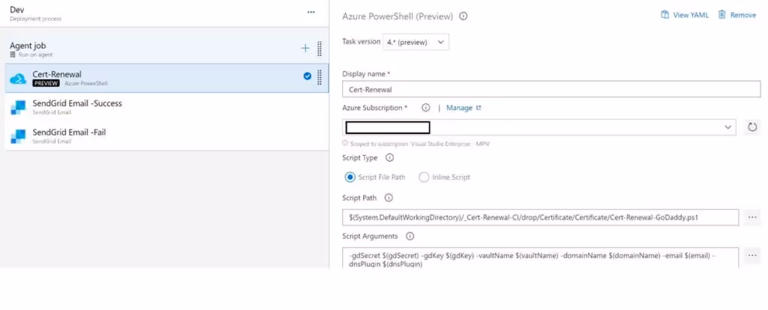Click the Cert-Renewal task drag handle
Viewport: 768px width, 310px height.
[319, 77]
